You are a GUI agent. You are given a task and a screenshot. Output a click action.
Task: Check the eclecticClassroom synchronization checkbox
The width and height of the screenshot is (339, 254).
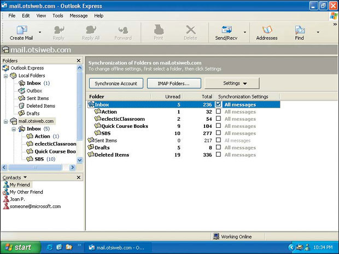tap(218, 119)
